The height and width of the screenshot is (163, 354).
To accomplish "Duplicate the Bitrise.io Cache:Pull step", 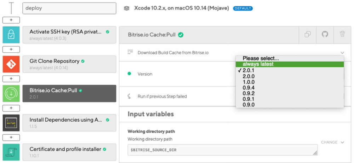I will (x=308, y=35).
